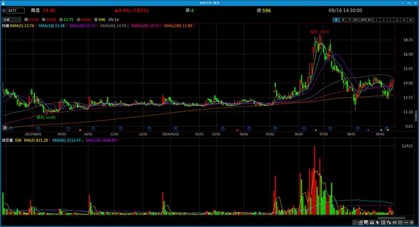The height and width of the screenshot is (227, 419).
Task: Click the cyan triangle marker near 09/02
Action: [381, 130]
